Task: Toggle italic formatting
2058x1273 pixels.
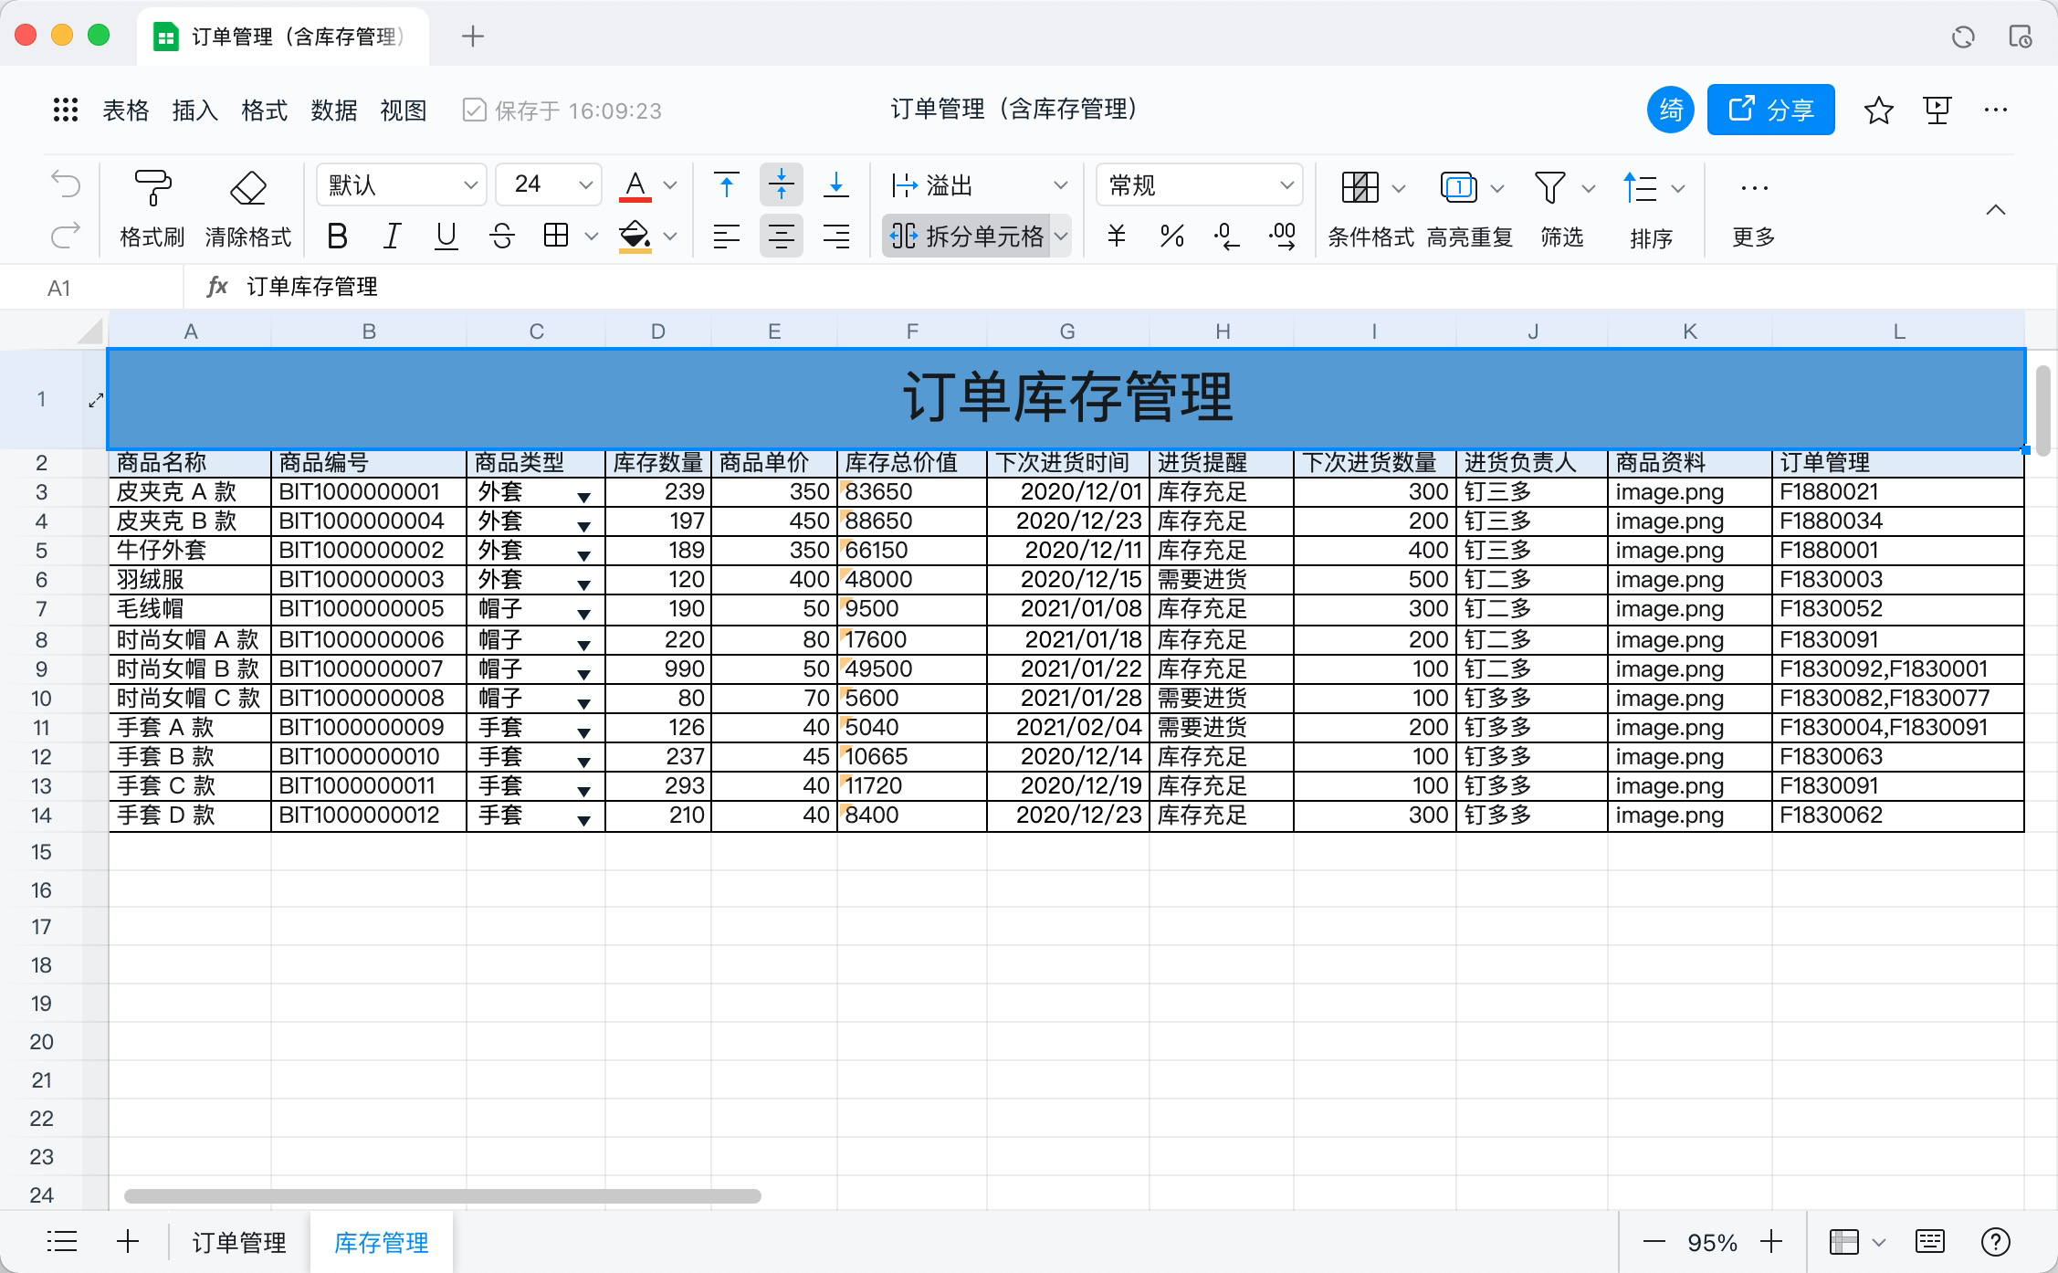Action: (x=391, y=237)
